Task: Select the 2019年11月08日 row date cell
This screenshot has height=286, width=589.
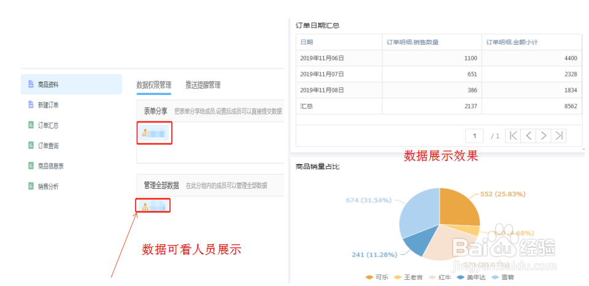Action: click(339, 90)
